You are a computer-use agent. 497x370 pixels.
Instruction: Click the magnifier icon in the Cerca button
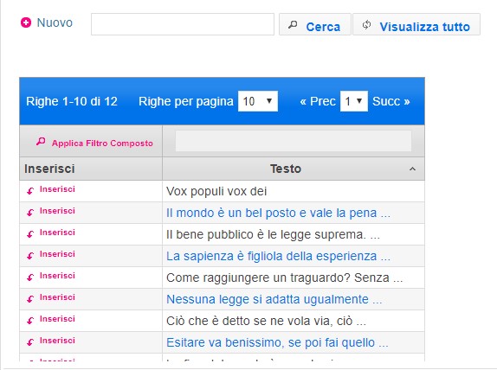click(x=293, y=25)
